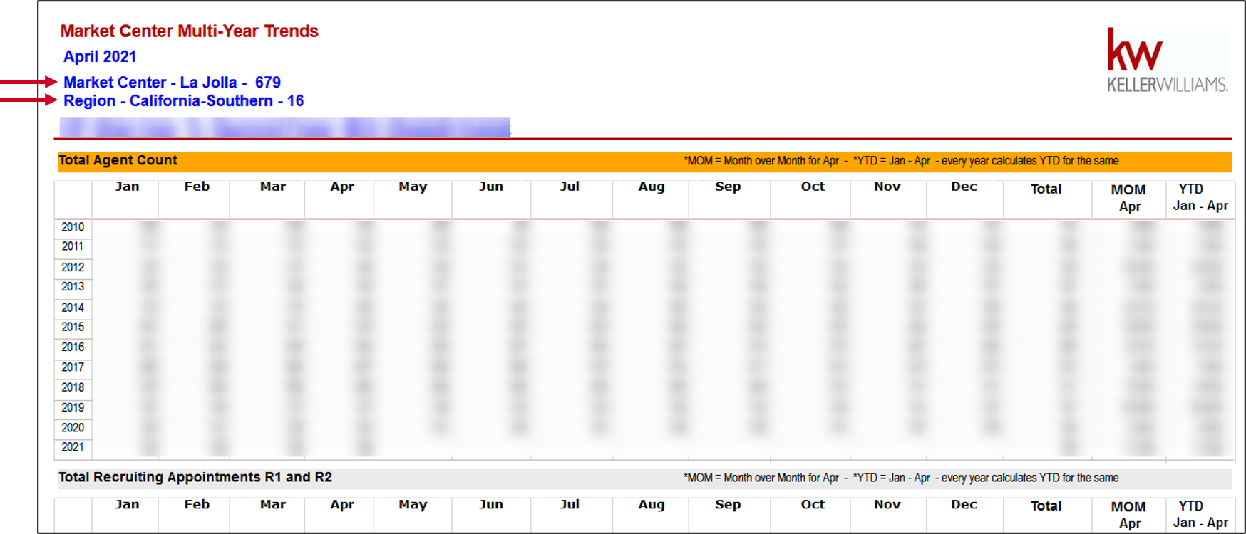This screenshot has height=534, width=1246.
Task: Click Dec column header in Total Agent Count table
Action: 964,187
